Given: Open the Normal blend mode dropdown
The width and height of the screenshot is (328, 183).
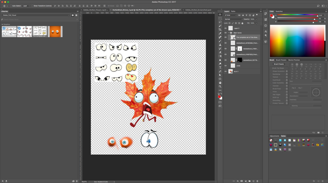Looking at the screenshot, I should (x=233, y=19).
